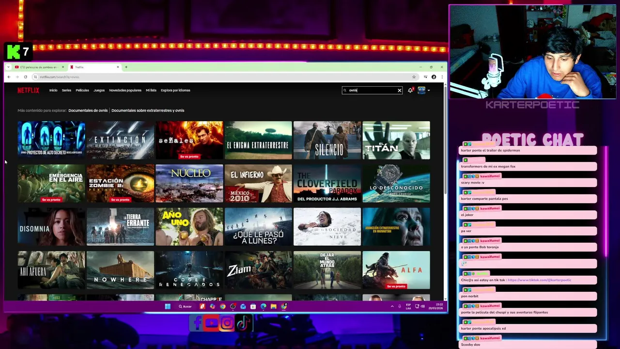This screenshot has width=620, height=349.
Task: Click the search magnifier icon in Netflix
Action: 345,90
